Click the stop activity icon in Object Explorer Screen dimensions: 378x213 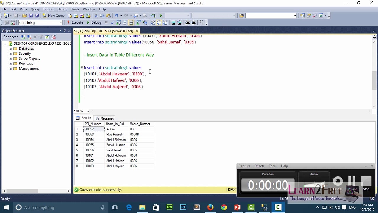35,37
